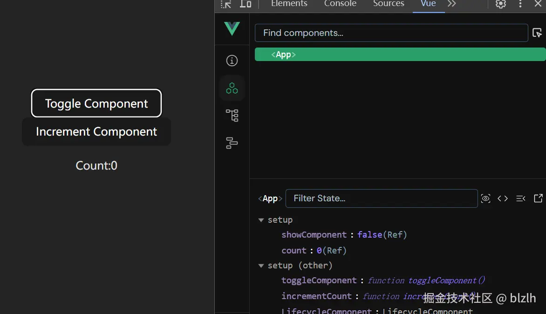Viewport: 546px width, 314px height.
Task: Switch to the Console tab
Action: 340,4
